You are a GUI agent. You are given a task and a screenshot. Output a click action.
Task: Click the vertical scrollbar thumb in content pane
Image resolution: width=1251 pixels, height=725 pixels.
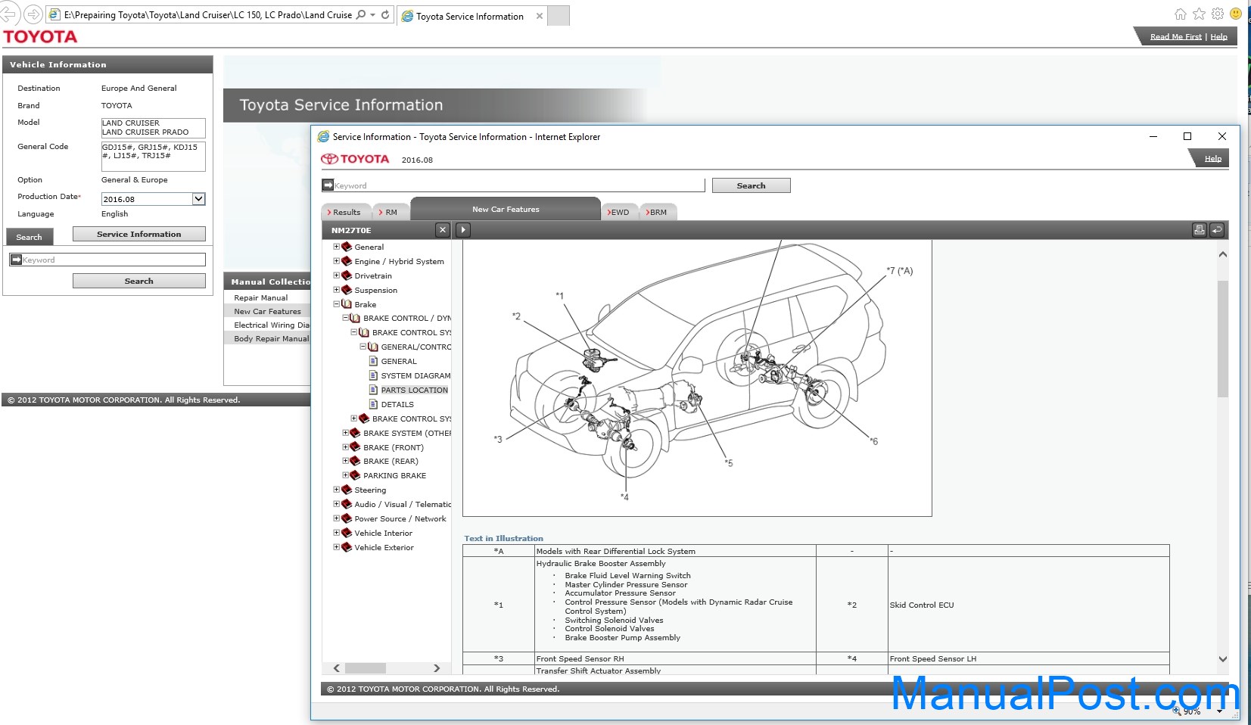(x=1223, y=338)
